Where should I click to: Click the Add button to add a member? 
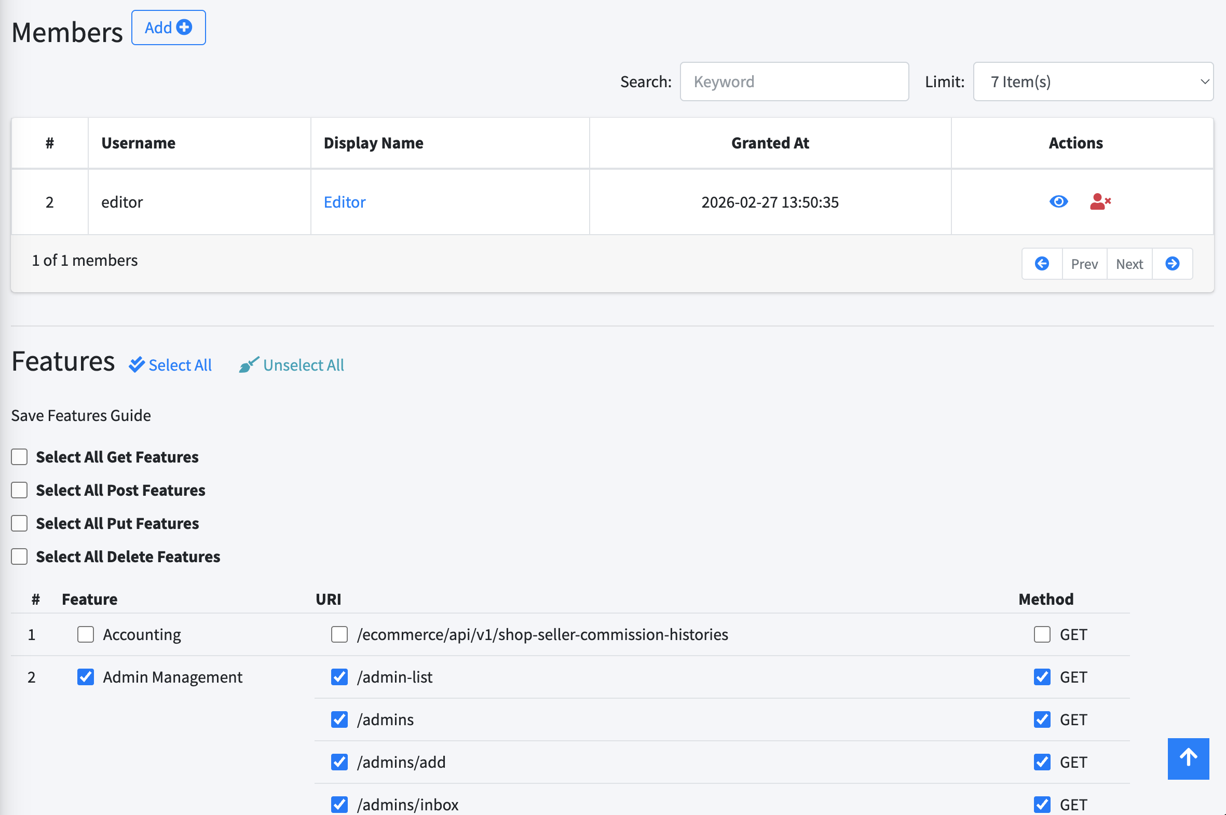coord(168,28)
